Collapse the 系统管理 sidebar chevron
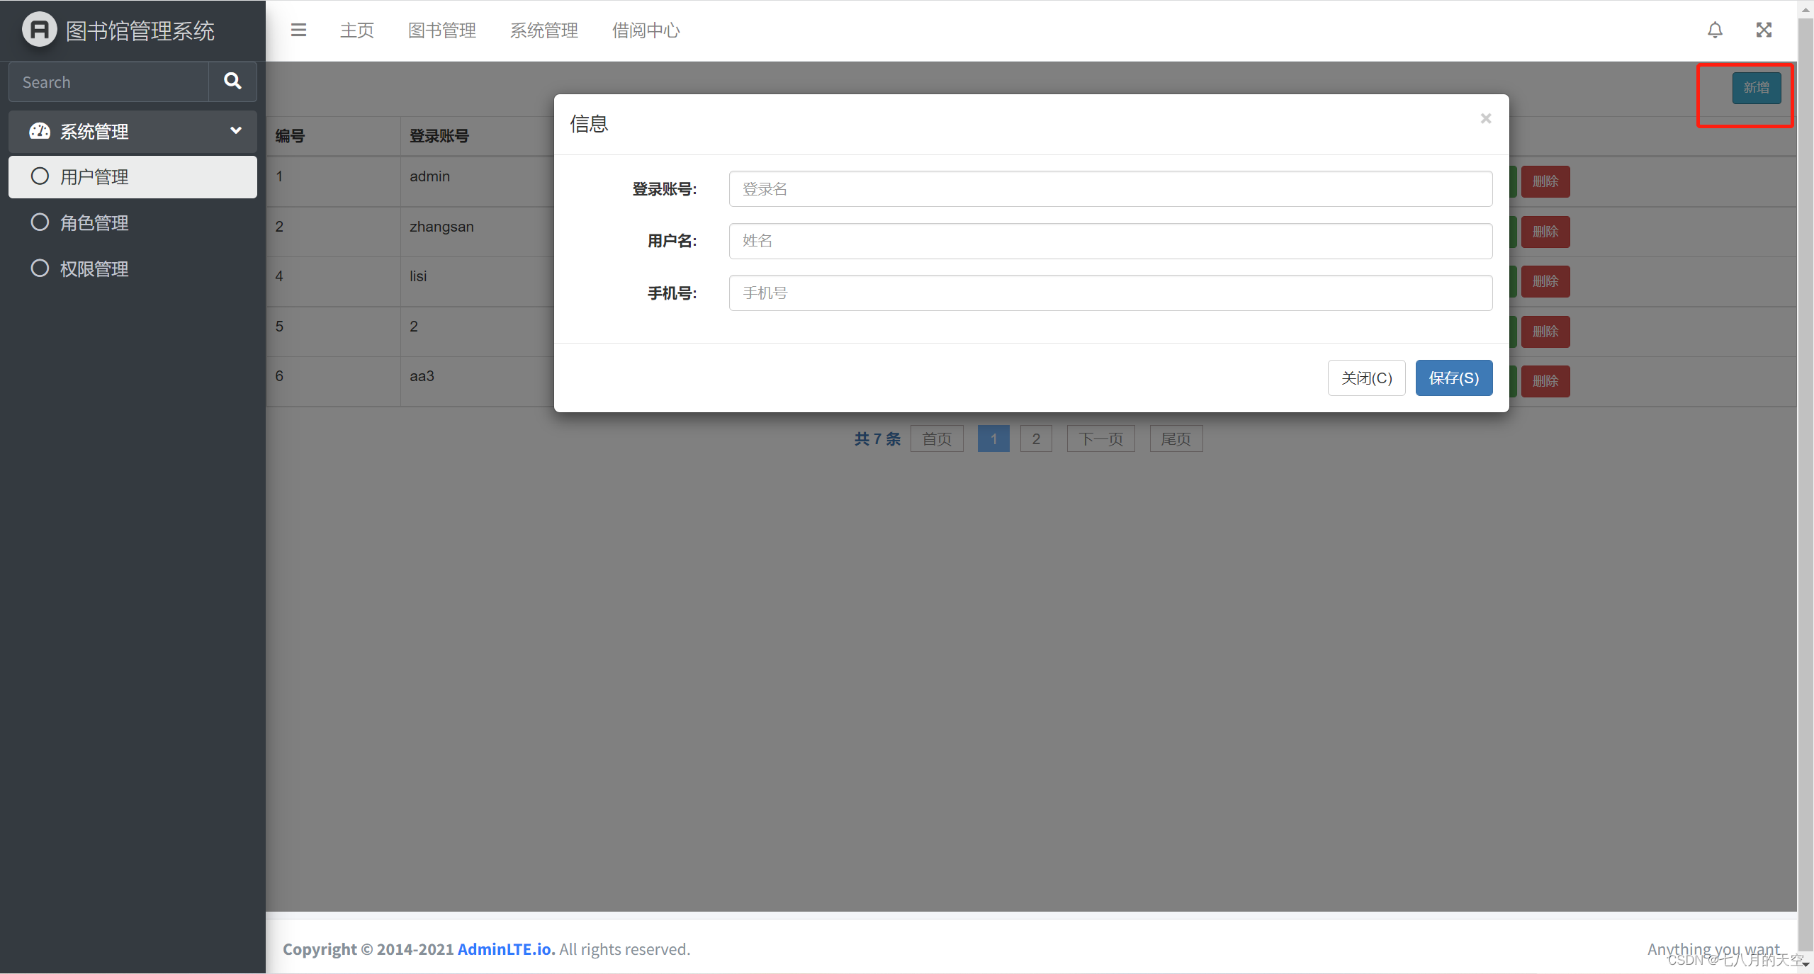This screenshot has height=974, width=1814. point(236,130)
